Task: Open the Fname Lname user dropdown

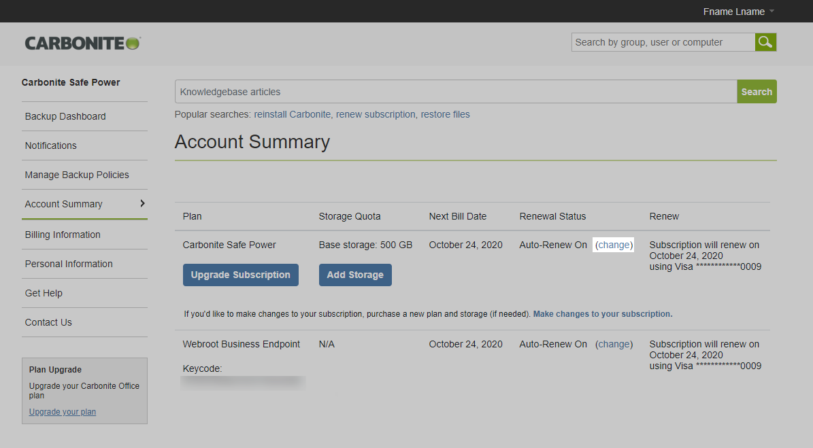Action: pyautogui.click(x=738, y=12)
